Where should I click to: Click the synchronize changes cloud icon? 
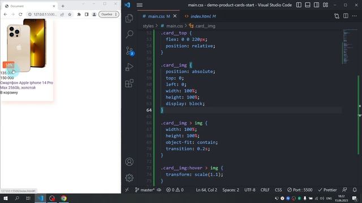tap(159, 190)
